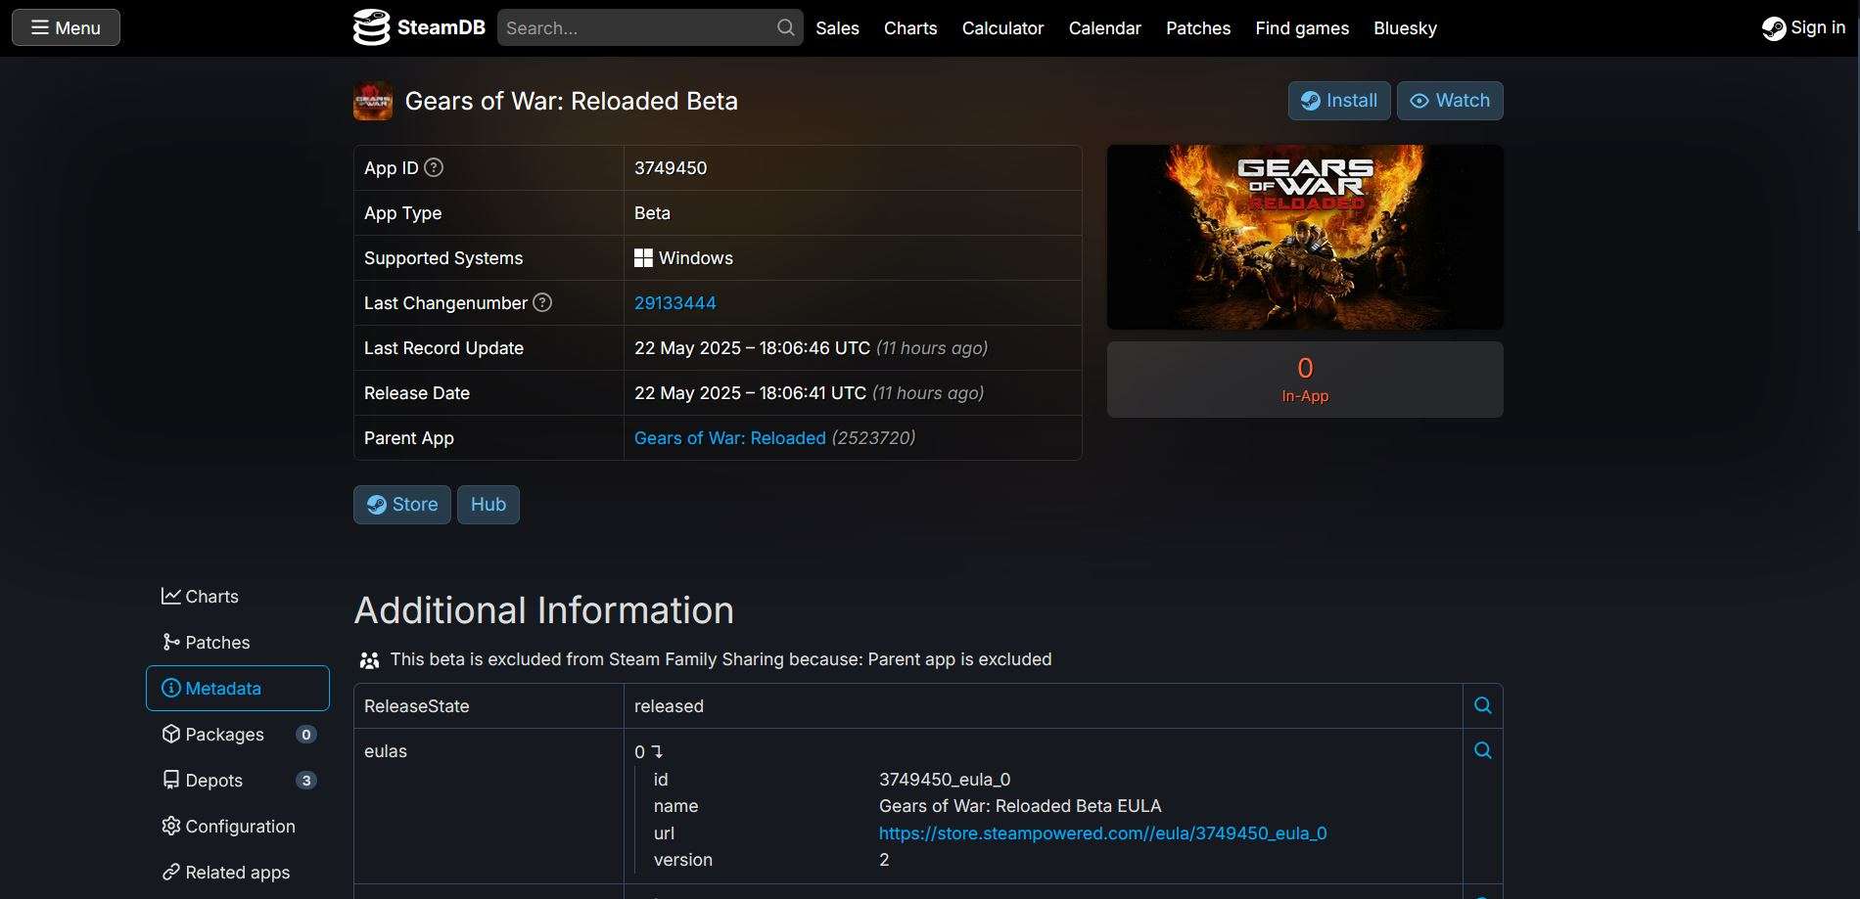1860x899 pixels.
Task: Collapse the eulas 0 entry arrow
Action: [657, 752]
